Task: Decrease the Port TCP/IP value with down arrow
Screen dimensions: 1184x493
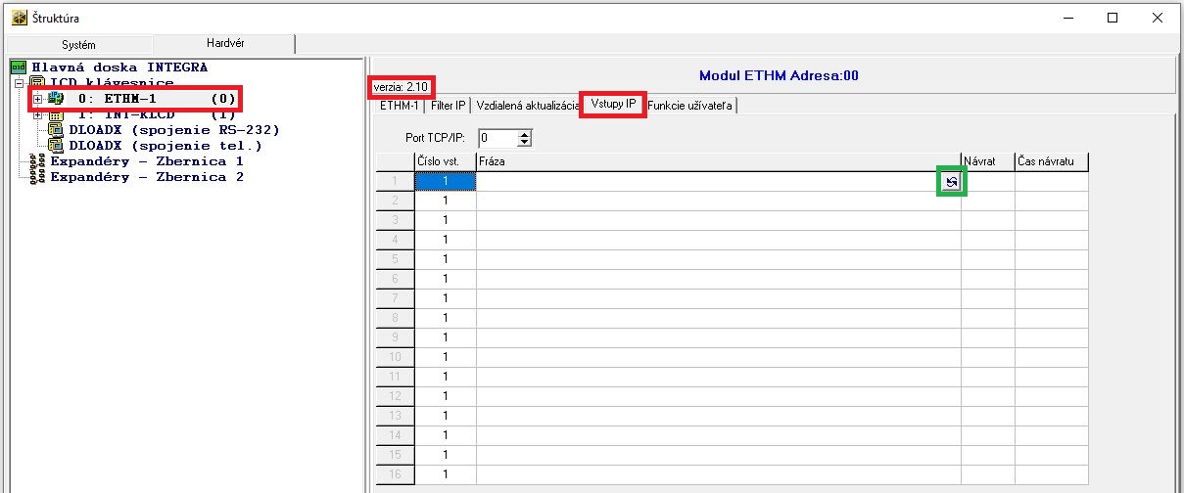Action: tap(524, 143)
